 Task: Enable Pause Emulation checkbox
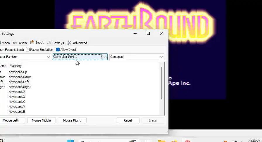27,50
